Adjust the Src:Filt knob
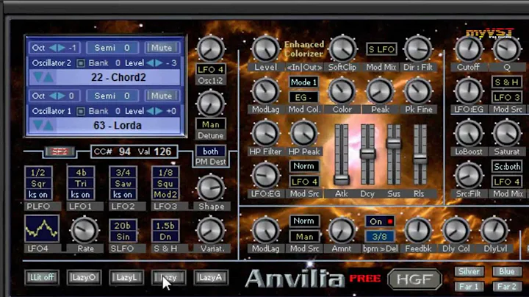This screenshot has width=529, height=297. coord(469,176)
